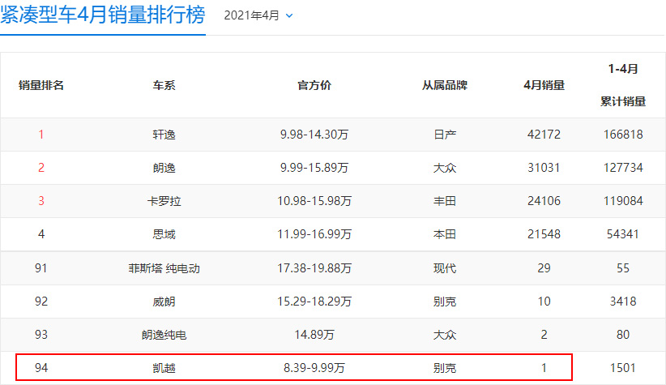Click rank number 94
Image resolution: width=666 pixels, height=385 pixels.
[x=41, y=368]
